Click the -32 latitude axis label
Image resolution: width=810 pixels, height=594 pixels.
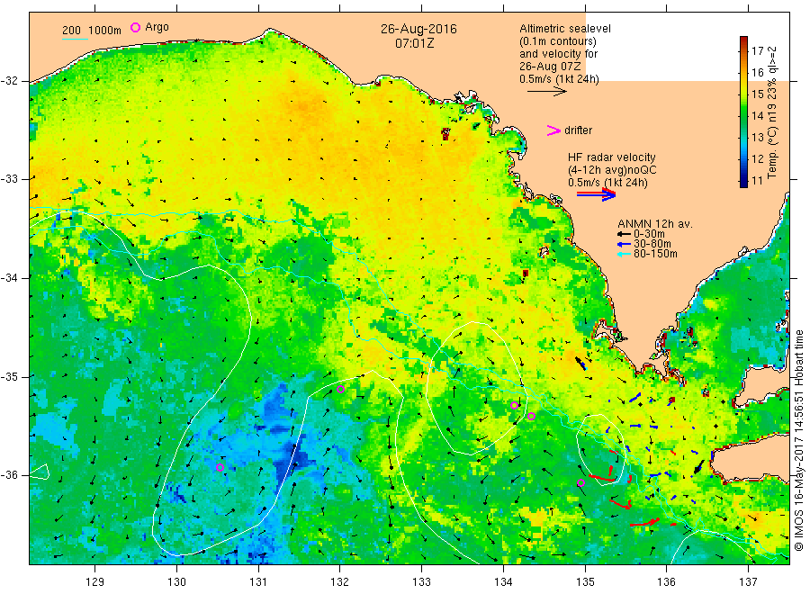coord(9,81)
